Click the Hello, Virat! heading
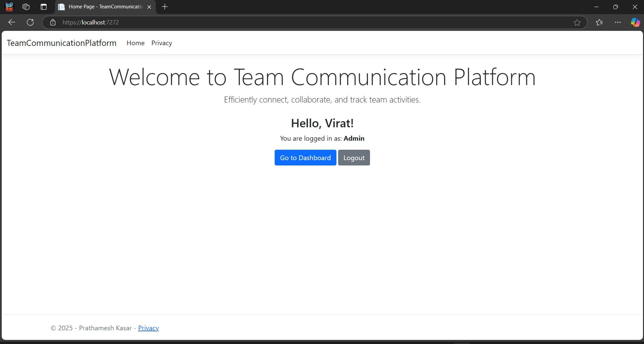Viewport: 644px width, 344px height. [322, 123]
